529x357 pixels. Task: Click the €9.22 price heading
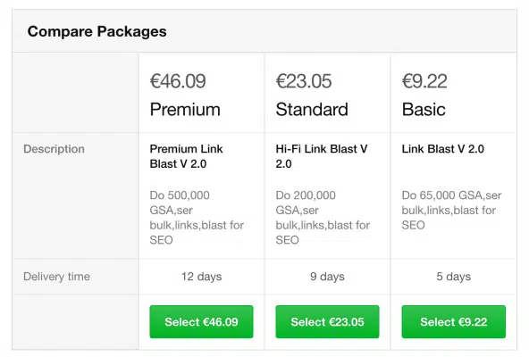[424, 81]
